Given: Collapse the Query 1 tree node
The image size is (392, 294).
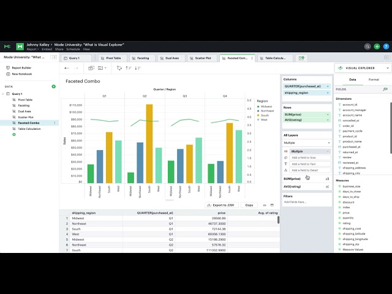Looking at the screenshot, I should [3, 94].
